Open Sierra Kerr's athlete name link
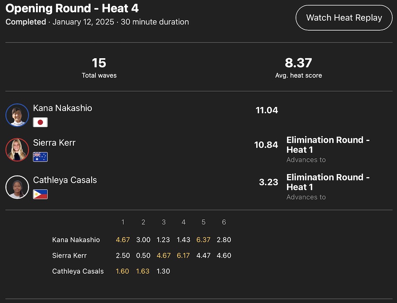The image size is (397, 303). (x=54, y=143)
